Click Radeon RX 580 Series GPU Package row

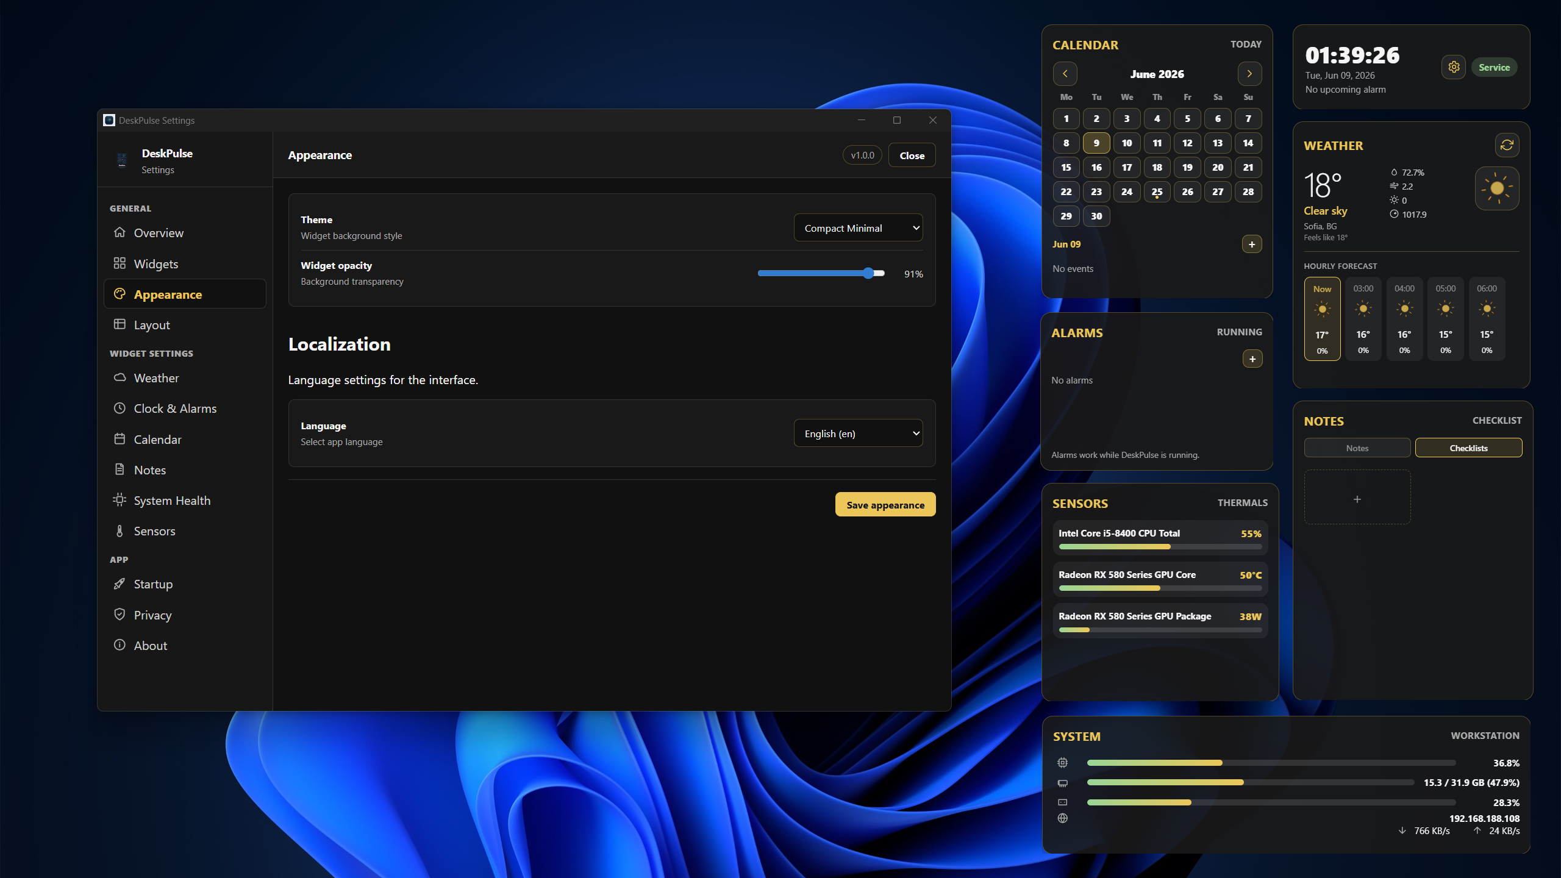[1160, 621]
